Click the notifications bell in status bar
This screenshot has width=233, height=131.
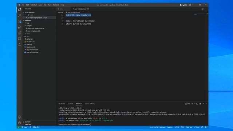pyautogui.click(x=206, y=127)
